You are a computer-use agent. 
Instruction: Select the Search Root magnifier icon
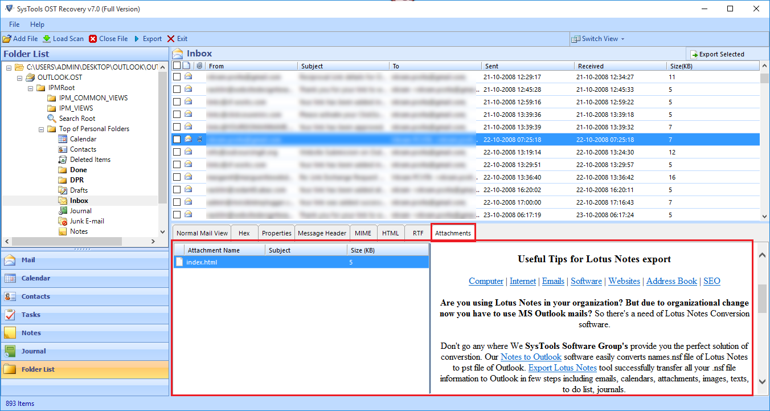point(52,119)
